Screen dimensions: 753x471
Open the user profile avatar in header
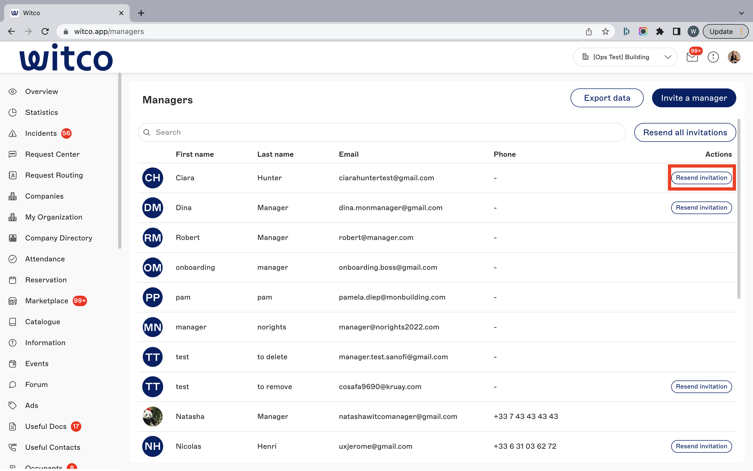coord(734,57)
